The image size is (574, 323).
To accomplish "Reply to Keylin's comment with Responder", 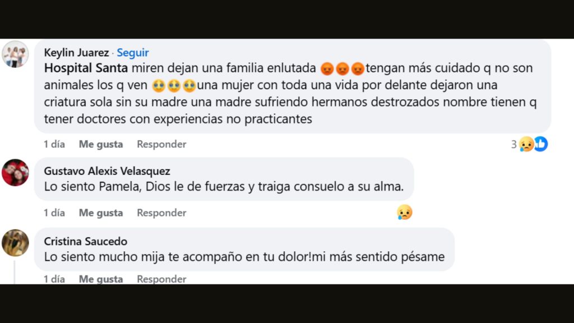I will click(161, 144).
